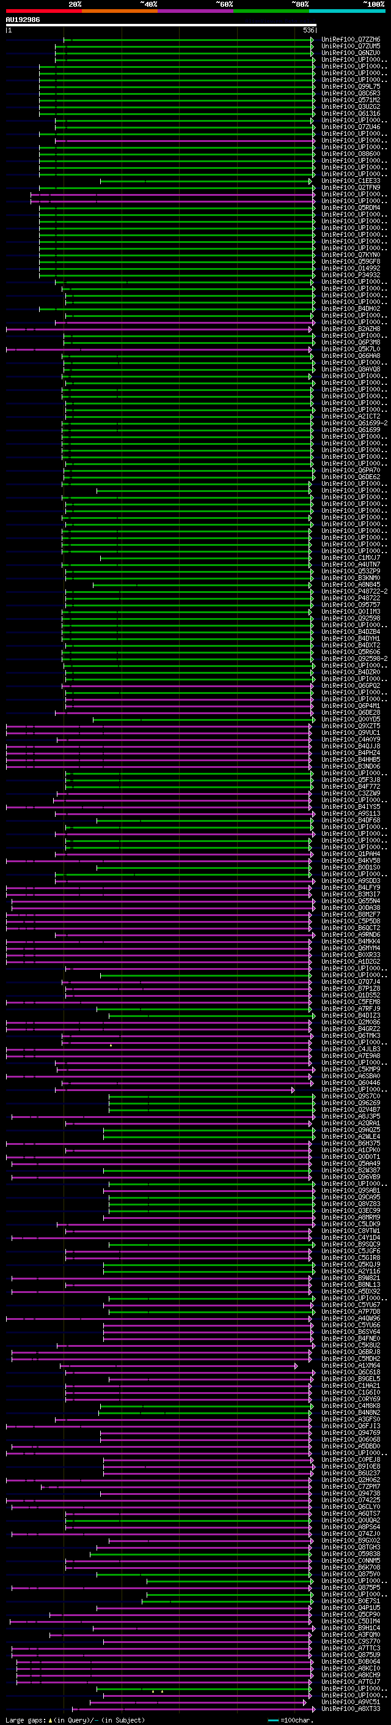Click the UniRef100_A9VC51 label
The width and height of the screenshot is (391, 1725).
(x=351, y=1702)
